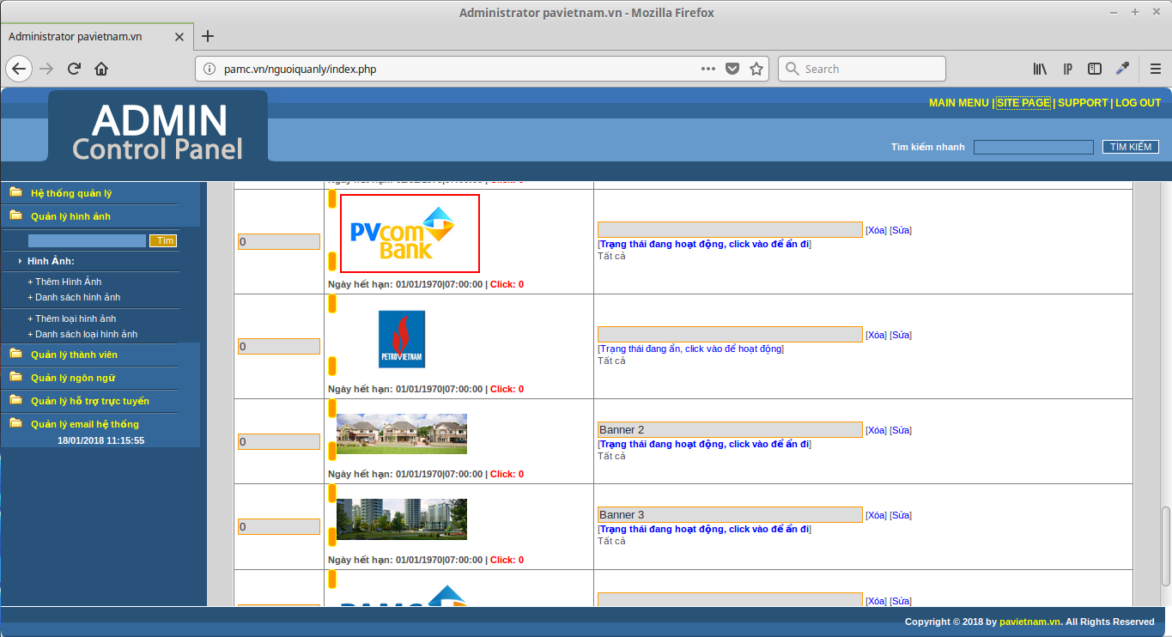
Task: Click the Banner 3 buildings thumbnail
Action: click(402, 519)
